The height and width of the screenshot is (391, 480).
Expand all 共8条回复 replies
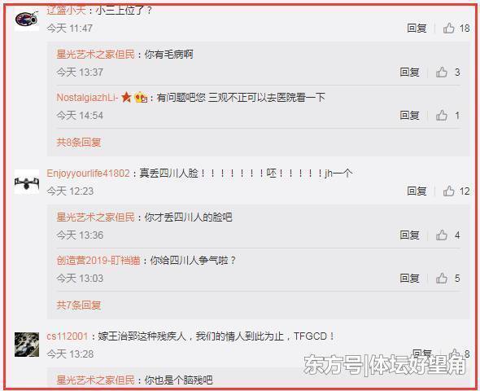79,143
